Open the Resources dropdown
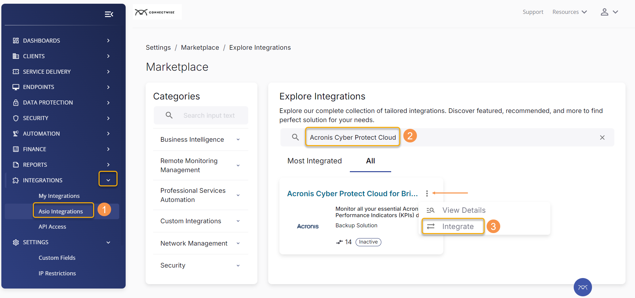The height and width of the screenshot is (298, 635). [x=570, y=12]
